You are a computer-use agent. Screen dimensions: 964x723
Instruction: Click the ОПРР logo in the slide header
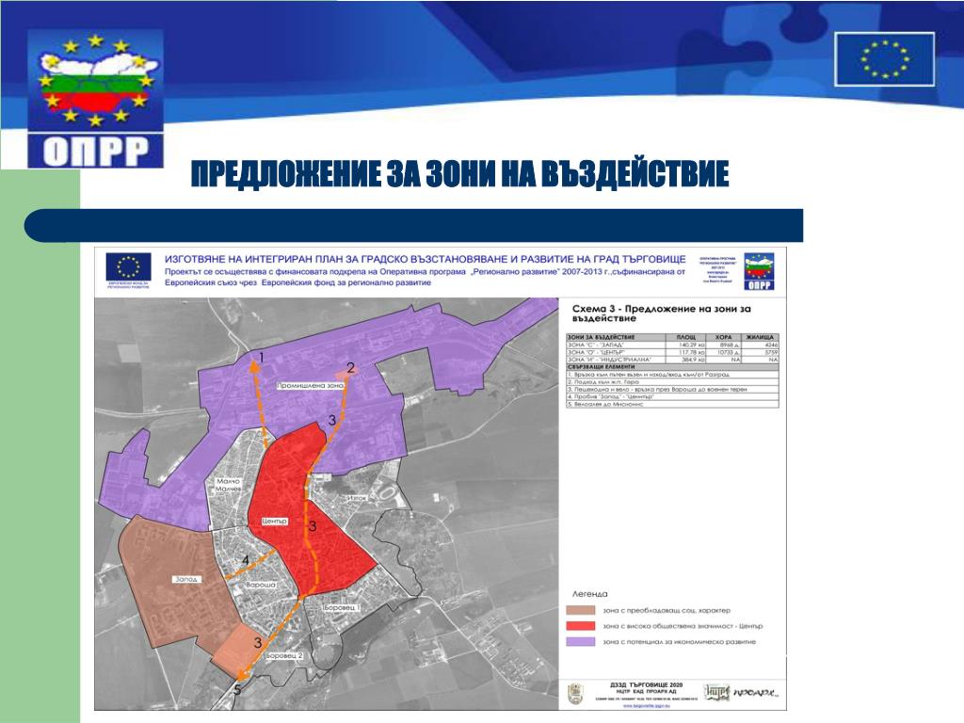pyautogui.click(x=95, y=99)
